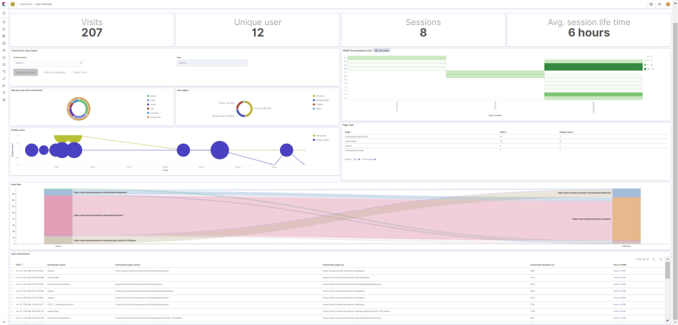Click the Dashboard breadcrumb in header

click(x=26, y=4)
